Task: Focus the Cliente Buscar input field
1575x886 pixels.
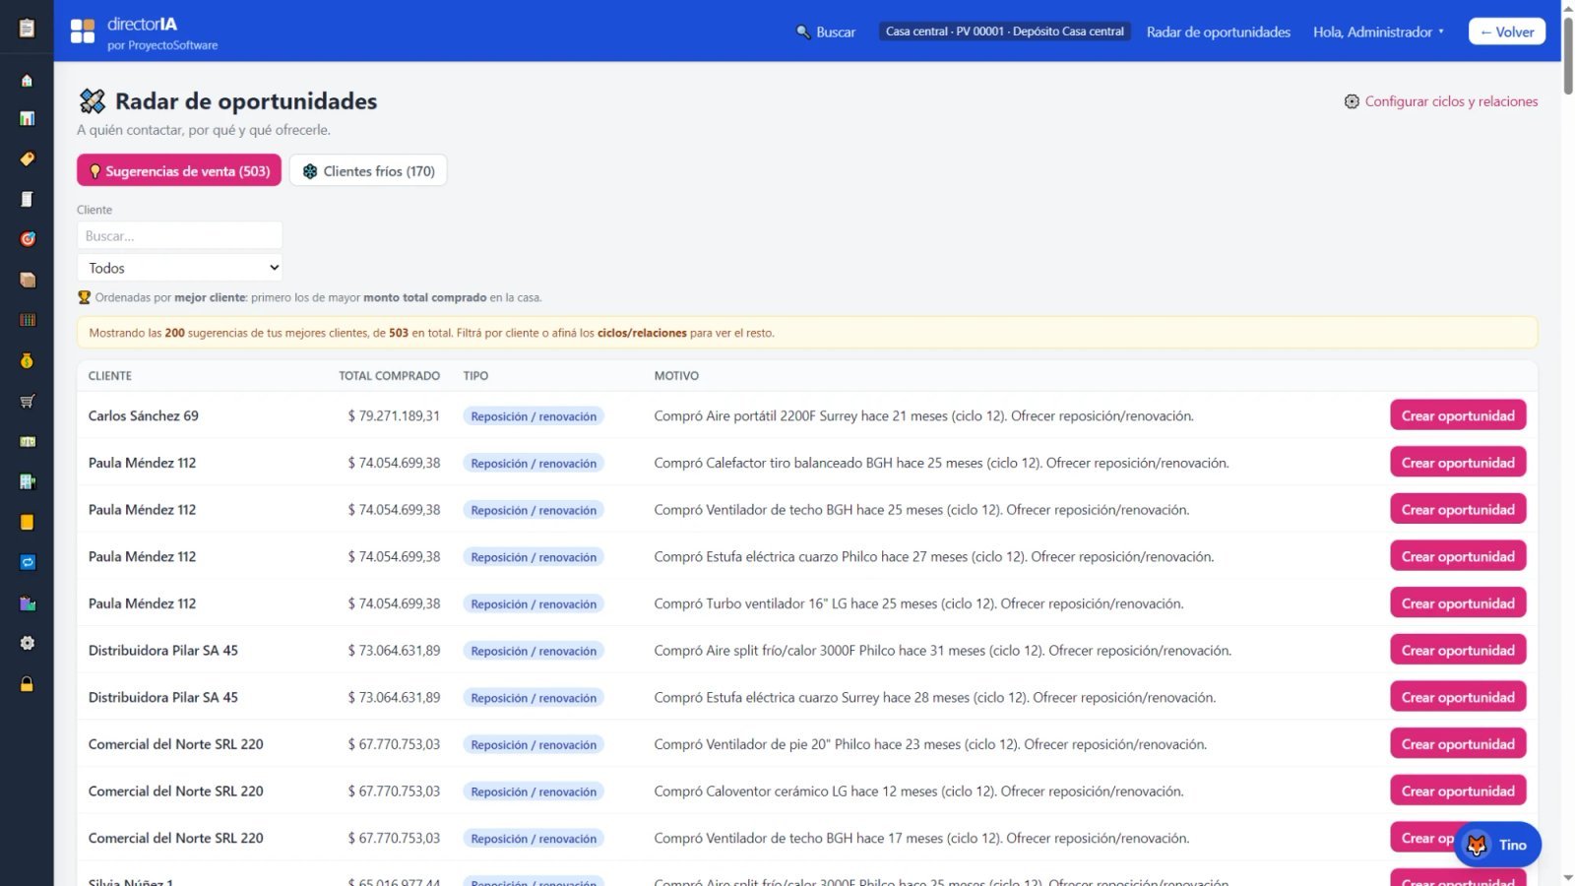Action: 179,235
